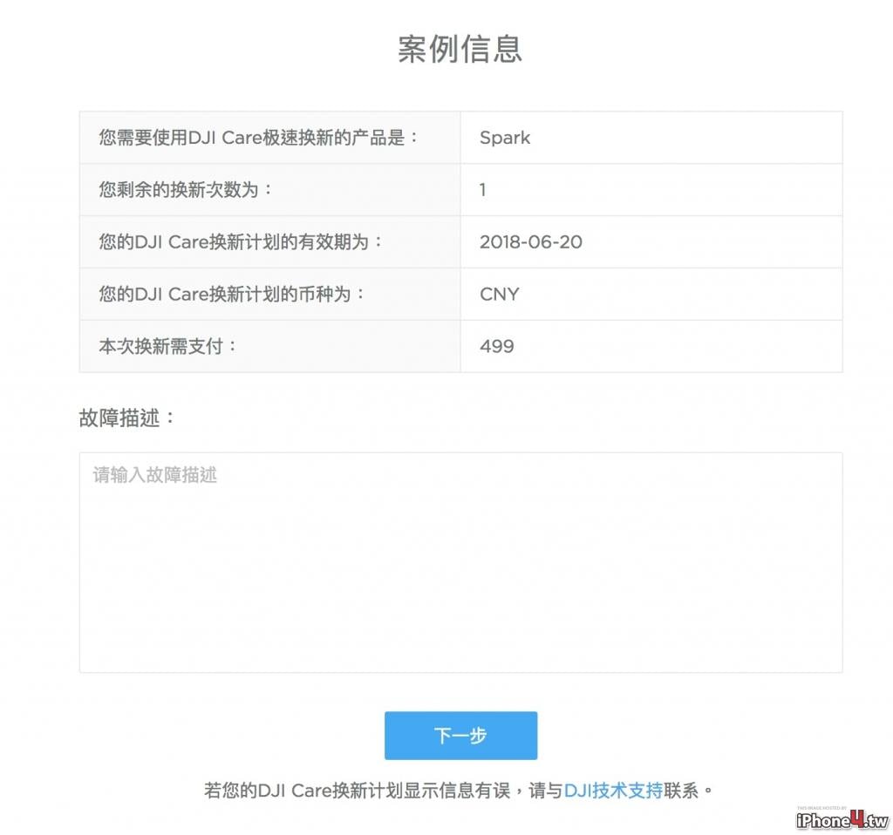This screenshot has height=835, width=893.
Task: Click the 您剩余的换新次数为 label
Action: point(186,189)
